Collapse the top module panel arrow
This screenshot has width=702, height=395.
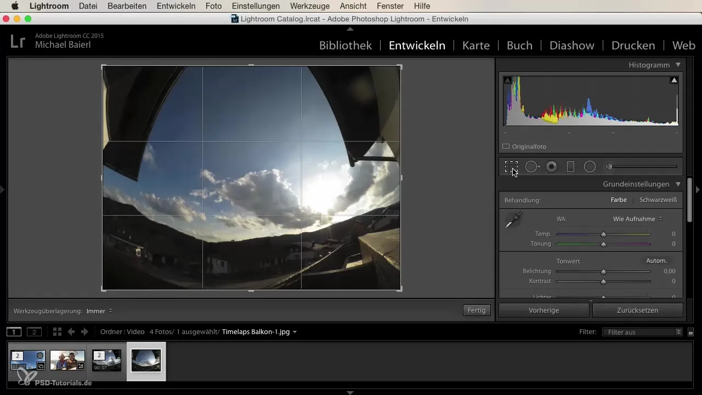(350, 29)
